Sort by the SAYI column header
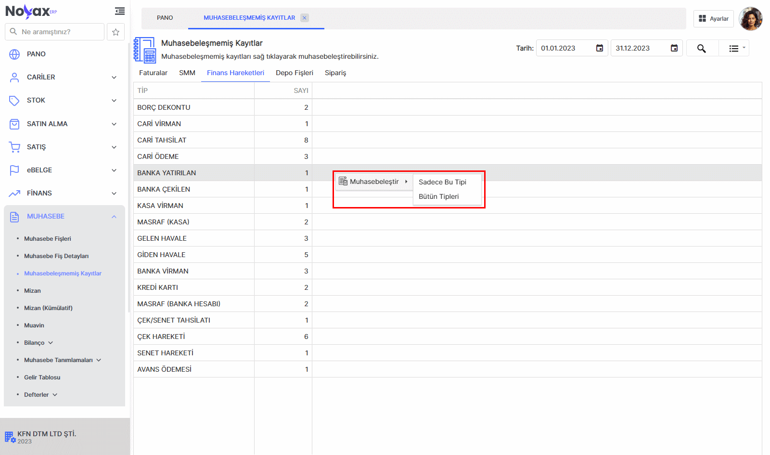This screenshot has width=770, height=455. pyautogui.click(x=283, y=91)
